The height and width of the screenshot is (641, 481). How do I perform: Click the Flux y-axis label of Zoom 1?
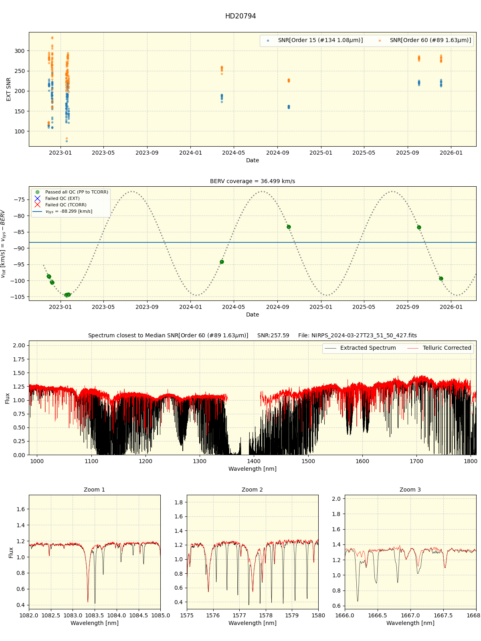11,552
